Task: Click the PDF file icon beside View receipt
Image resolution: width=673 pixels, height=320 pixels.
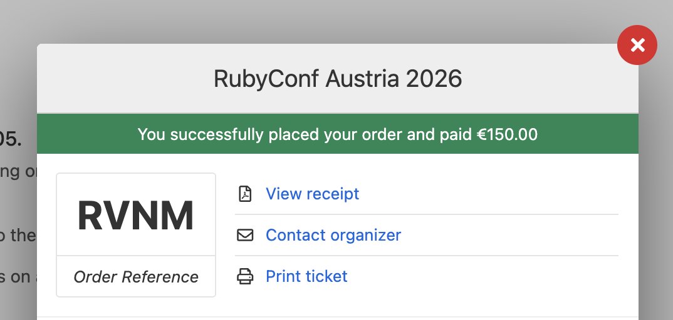Action: point(245,193)
